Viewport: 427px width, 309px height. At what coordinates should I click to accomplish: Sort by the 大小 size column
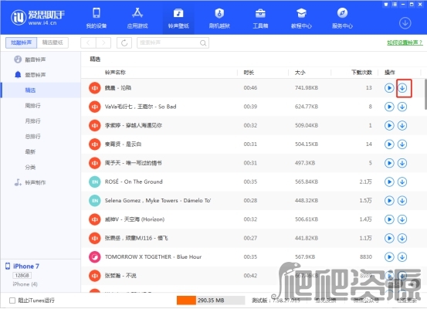coord(300,73)
